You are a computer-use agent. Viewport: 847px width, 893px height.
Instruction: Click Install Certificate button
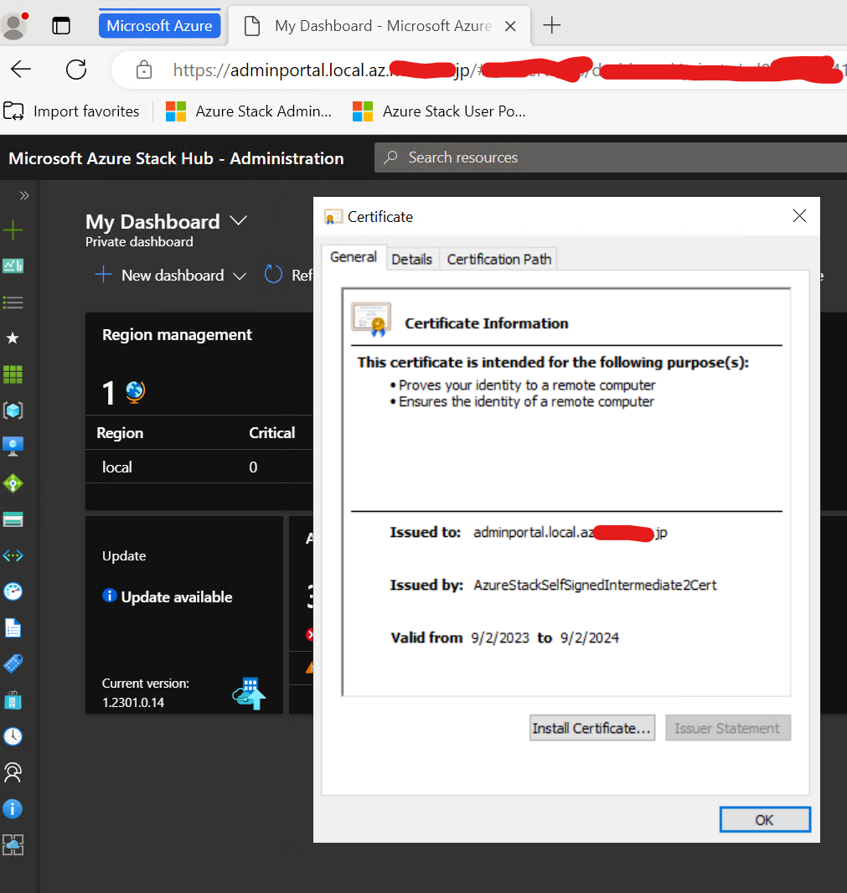[x=591, y=728]
